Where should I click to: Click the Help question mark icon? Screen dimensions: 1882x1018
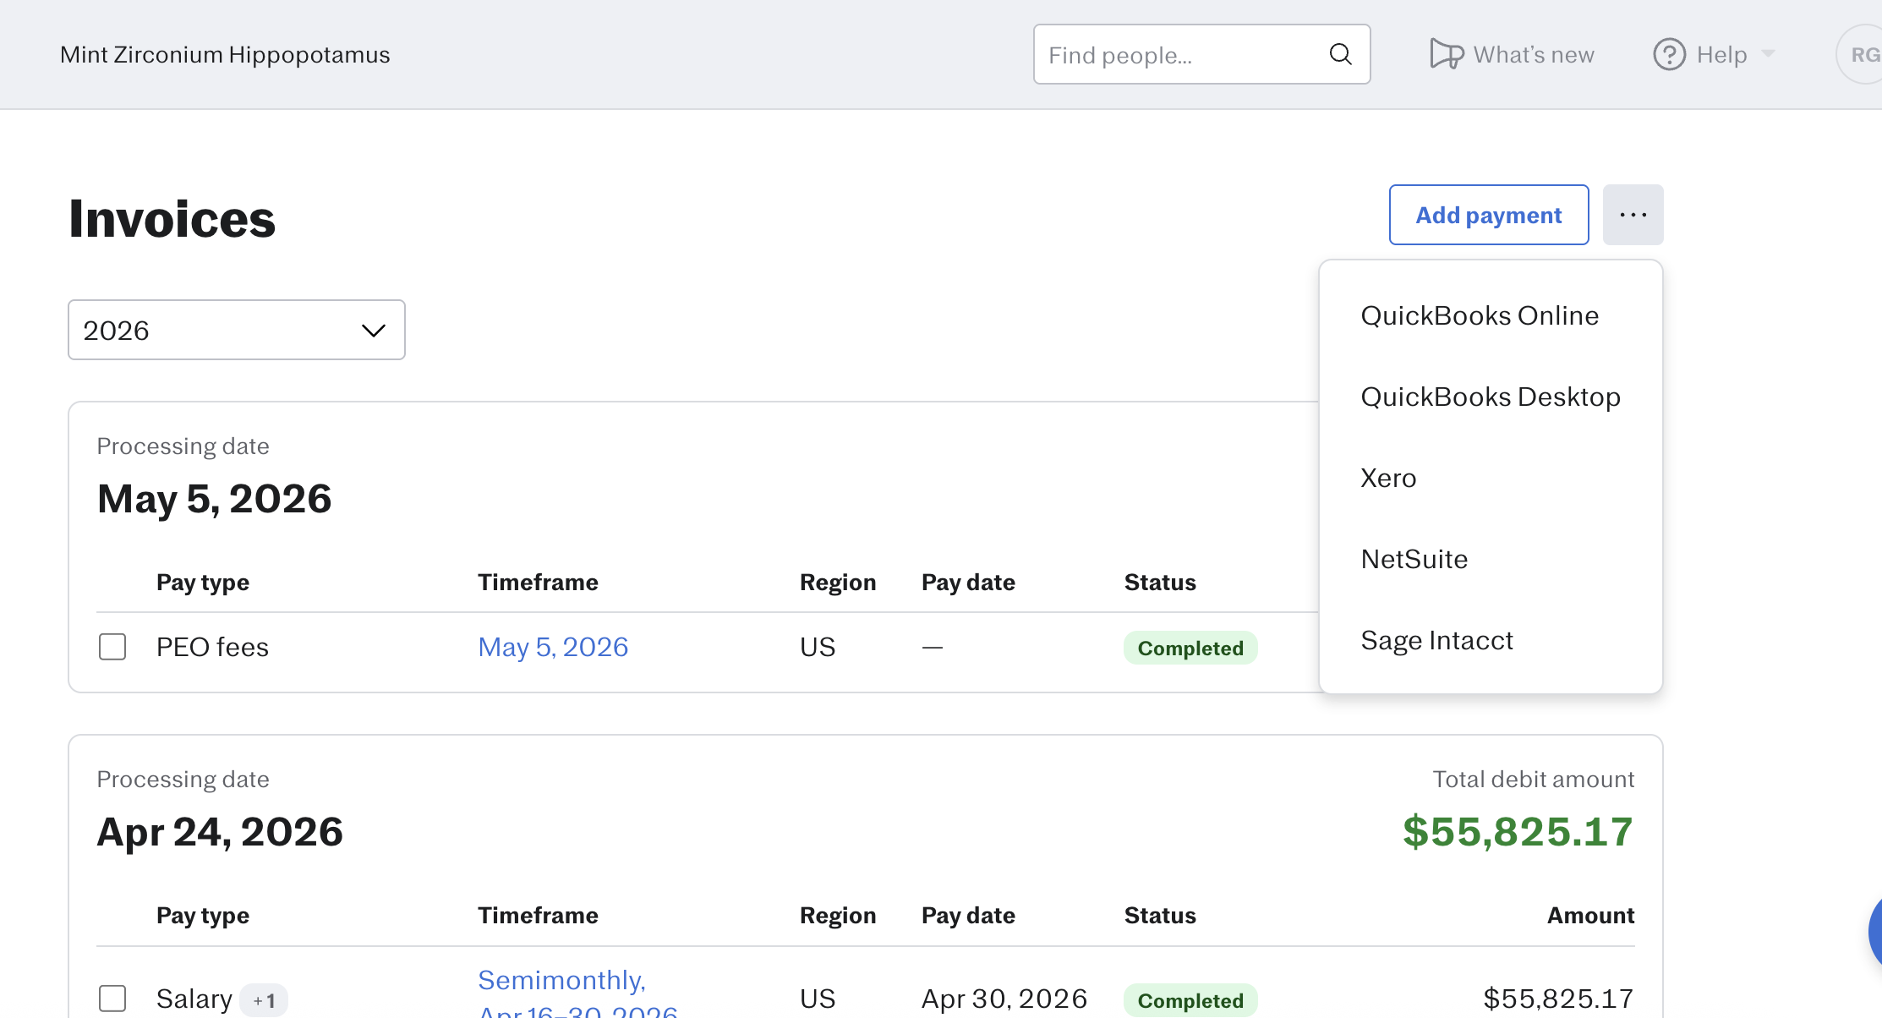(1669, 54)
